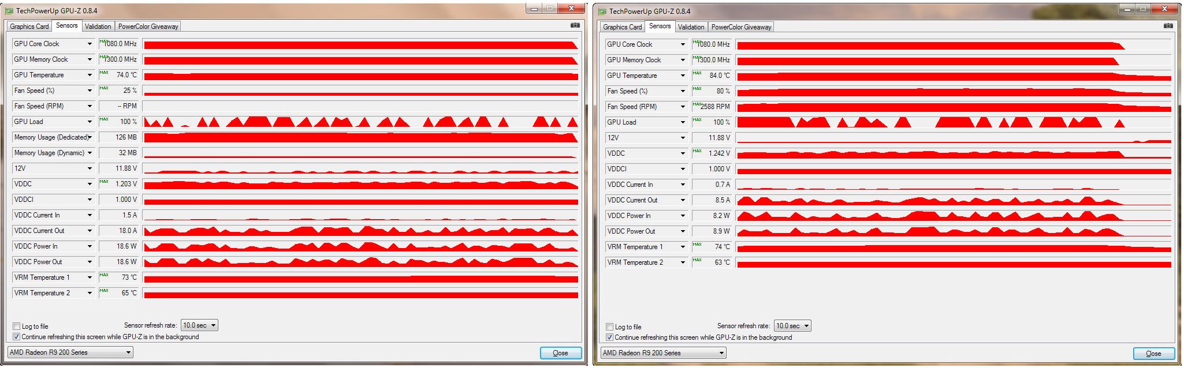Open Sensor refresh rate dropdown in left window
Screen dimensions: 1184x368
click(x=199, y=325)
